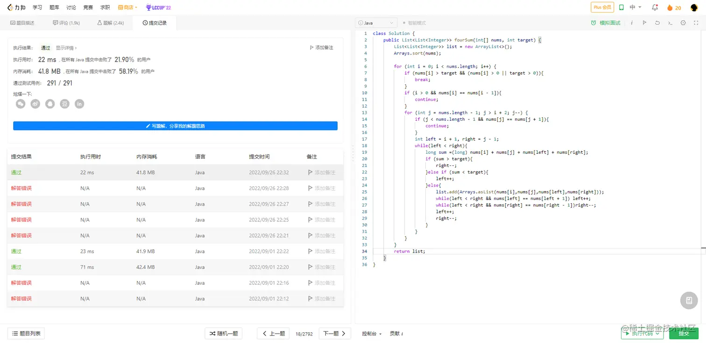Click 写题解，分享我的解题思路 button
706x343 pixels.
175,126
